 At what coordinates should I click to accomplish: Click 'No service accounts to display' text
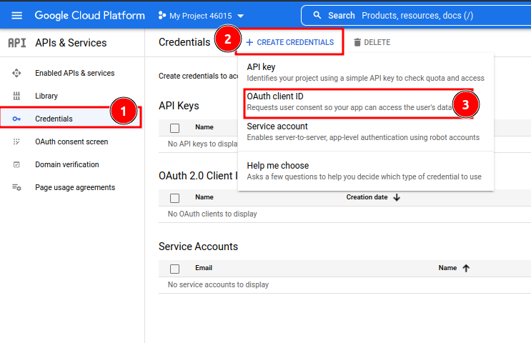(x=218, y=284)
